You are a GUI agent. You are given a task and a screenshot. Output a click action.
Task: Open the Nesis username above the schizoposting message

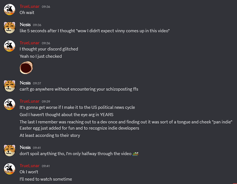pyautogui.click(x=25, y=83)
